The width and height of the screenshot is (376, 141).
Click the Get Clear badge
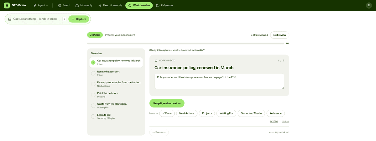click(95, 35)
